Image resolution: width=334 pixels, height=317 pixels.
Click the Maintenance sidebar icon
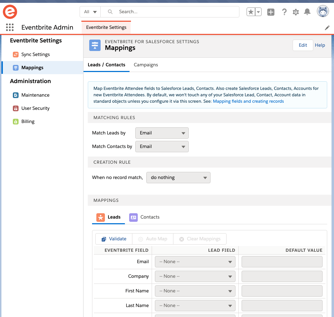(x=16, y=95)
